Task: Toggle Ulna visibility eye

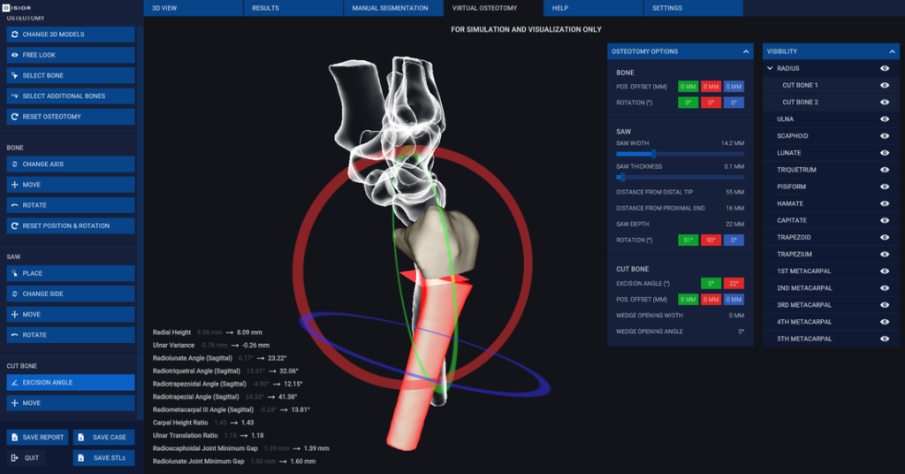Action: point(885,119)
